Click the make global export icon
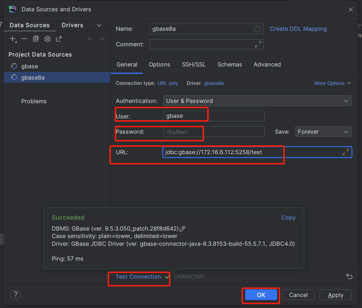 (x=59, y=39)
